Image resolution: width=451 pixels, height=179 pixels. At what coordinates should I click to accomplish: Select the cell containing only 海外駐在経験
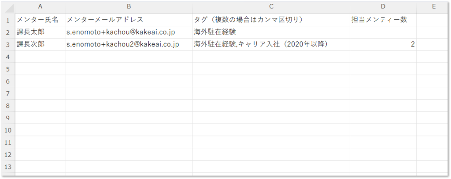point(271,32)
